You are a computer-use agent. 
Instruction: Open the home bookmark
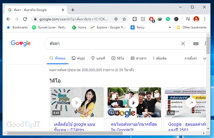point(79,28)
